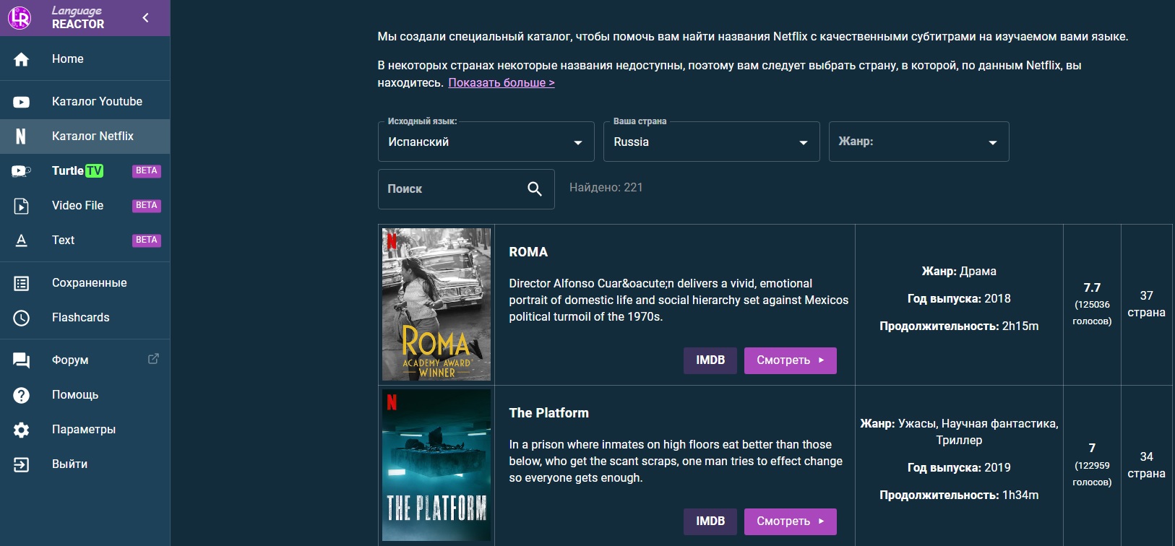Click the Video File icon
Image resolution: width=1175 pixels, height=546 pixels.
pos(22,206)
